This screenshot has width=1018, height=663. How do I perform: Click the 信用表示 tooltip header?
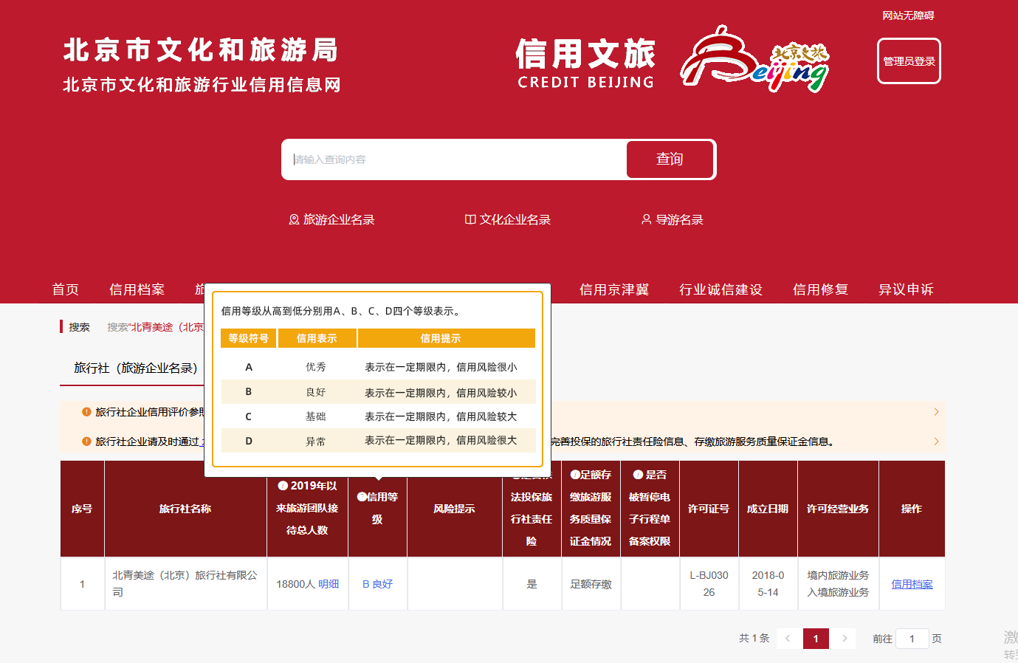click(317, 338)
